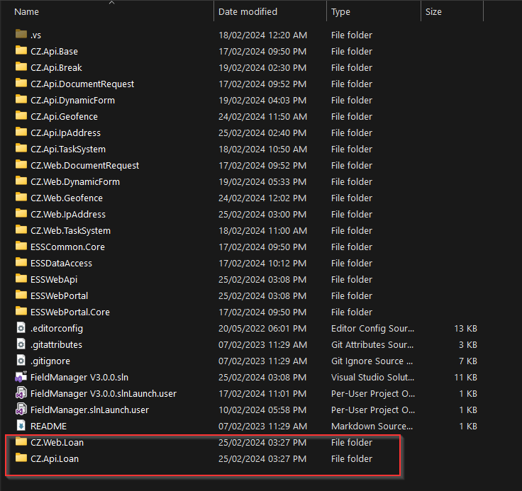Click the ESSDataAccess name text
Screen dimensions: 522x491
[x=61, y=263]
